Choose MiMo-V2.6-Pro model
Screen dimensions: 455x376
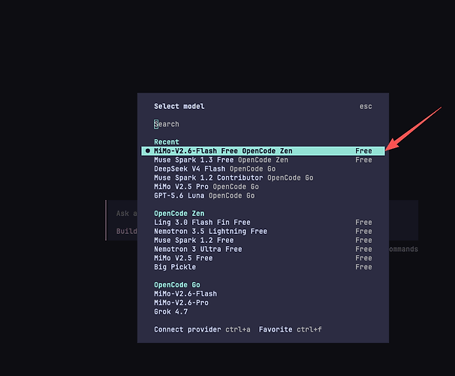coord(263,303)
